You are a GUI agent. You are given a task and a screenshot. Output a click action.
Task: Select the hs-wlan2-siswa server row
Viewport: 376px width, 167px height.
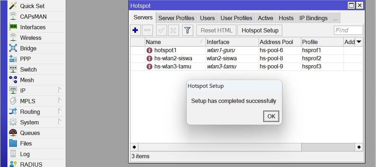pyautogui.click(x=173, y=58)
